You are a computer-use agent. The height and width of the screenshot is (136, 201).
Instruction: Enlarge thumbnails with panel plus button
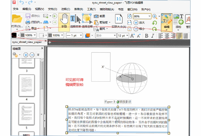click(26, 55)
